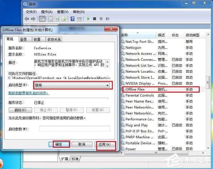
Task: Close the Offline Files properties dialog
Action: click(x=111, y=29)
